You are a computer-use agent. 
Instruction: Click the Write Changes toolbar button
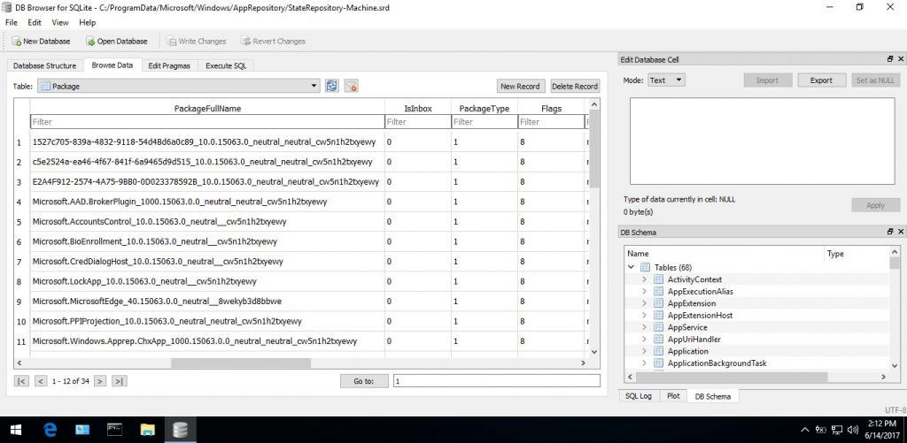(x=196, y=41)
